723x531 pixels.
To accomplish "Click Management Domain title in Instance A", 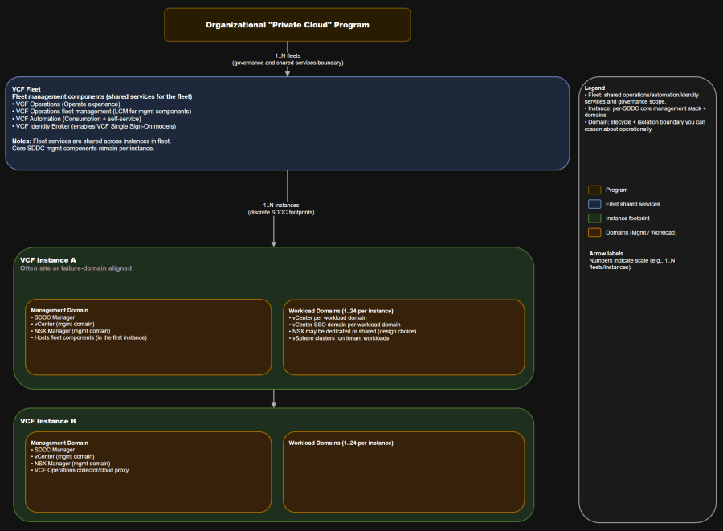I will click(59, 310).
